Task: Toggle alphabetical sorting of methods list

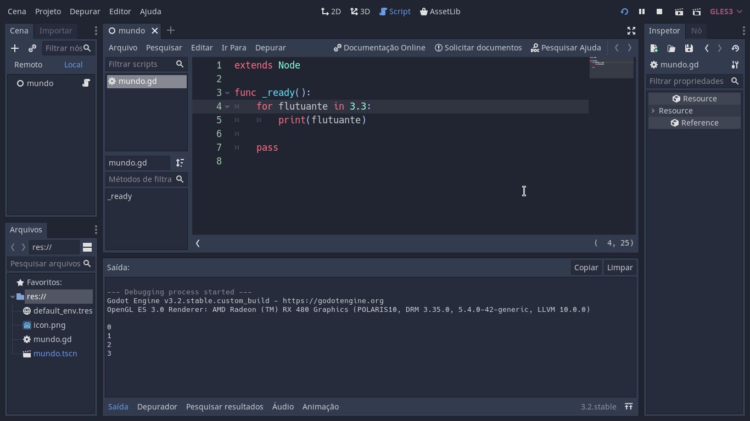Action: [x=180, y=163]
